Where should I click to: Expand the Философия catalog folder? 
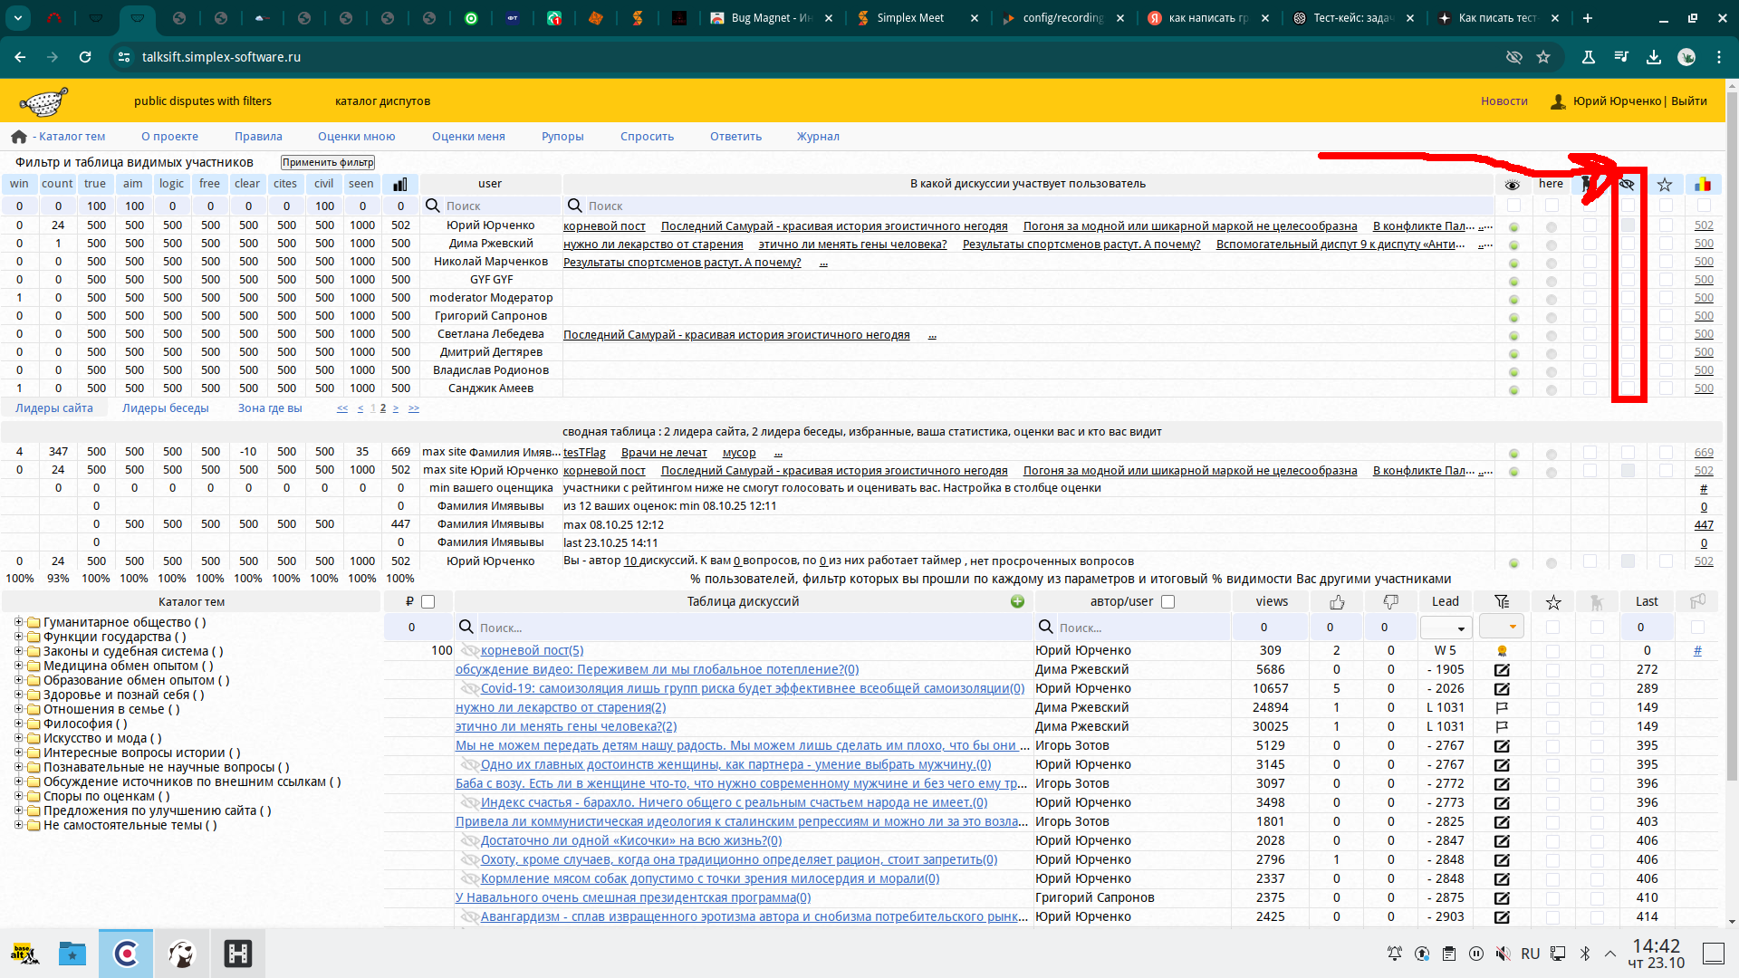pyautogui.click(x=18, y=724)
